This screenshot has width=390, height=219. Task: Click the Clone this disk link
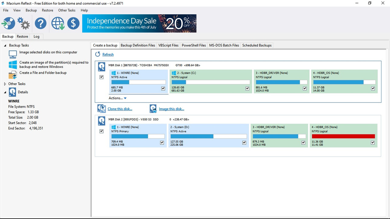(120, 109)
